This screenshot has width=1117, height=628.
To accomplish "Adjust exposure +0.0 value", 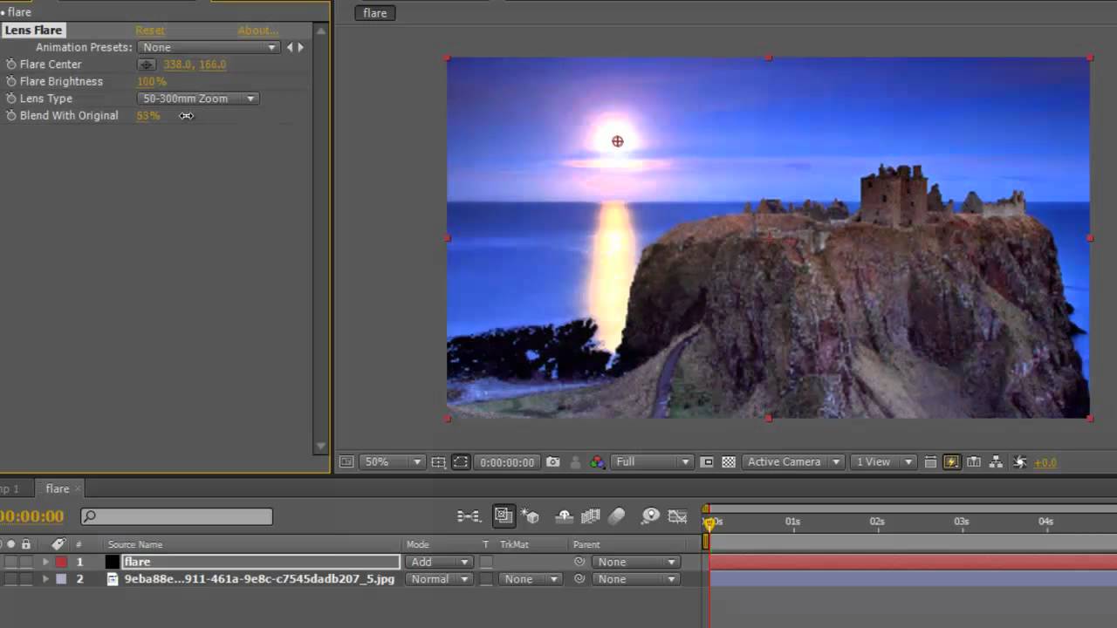I will (x=1045, y=463).
